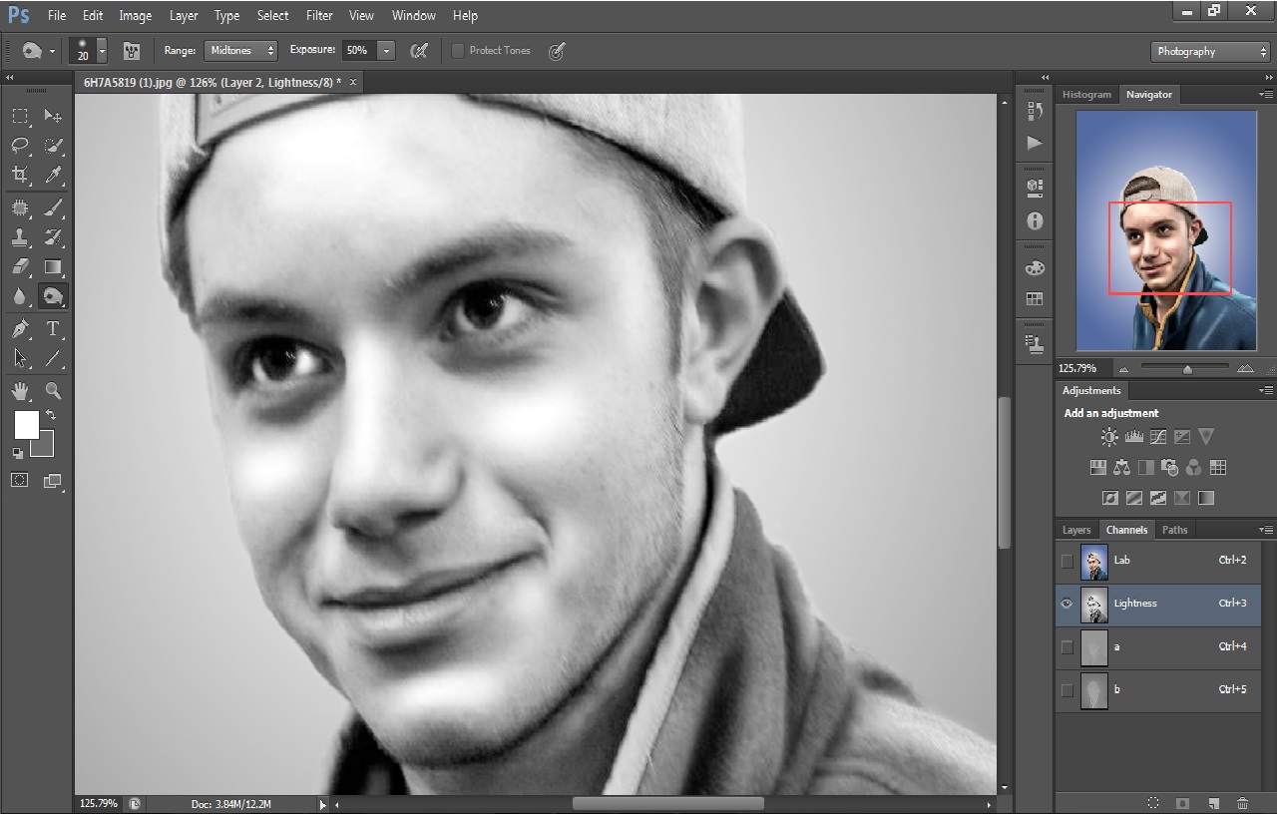Select the Eyedropper tool
This screenshot has width=1277, height=814.
click(54, 176)
